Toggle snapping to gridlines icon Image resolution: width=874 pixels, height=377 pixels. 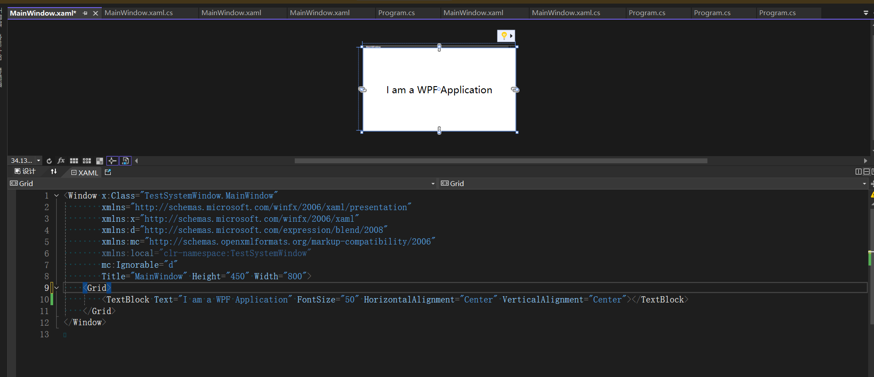tap(87, 161)
